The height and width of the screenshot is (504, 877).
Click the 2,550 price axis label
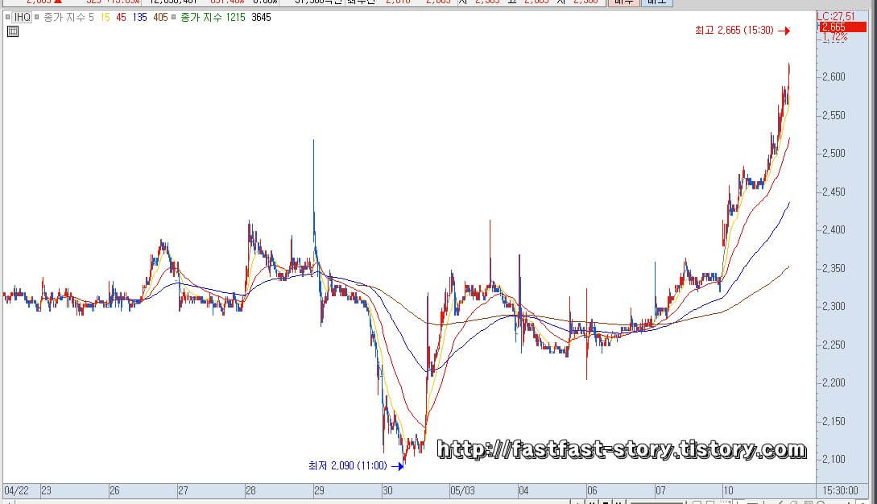tap(834, 115)
